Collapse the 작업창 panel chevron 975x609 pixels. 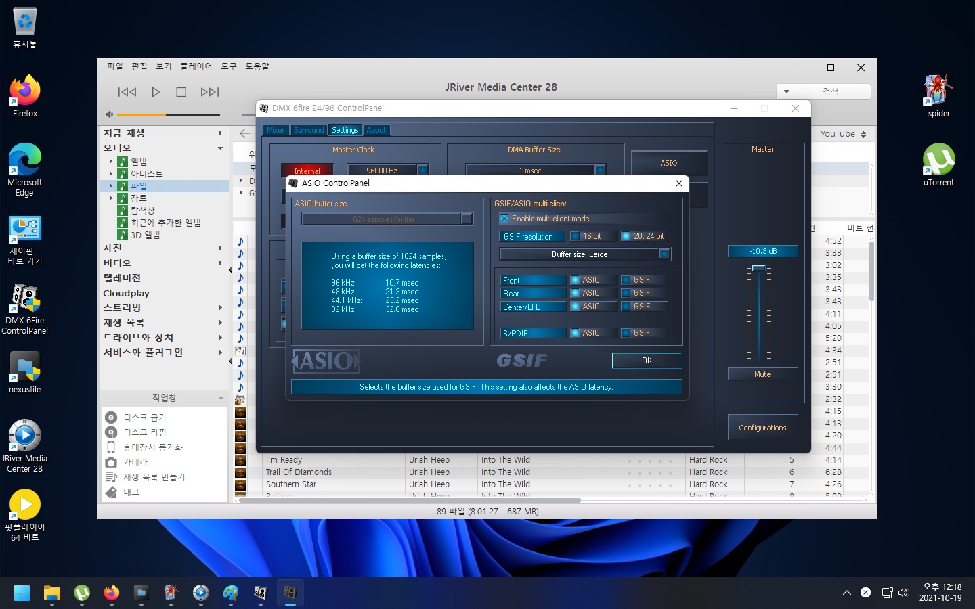tap(221, 398)
